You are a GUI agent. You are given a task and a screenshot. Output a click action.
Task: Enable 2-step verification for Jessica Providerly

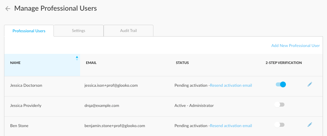(x=280, y=105)
